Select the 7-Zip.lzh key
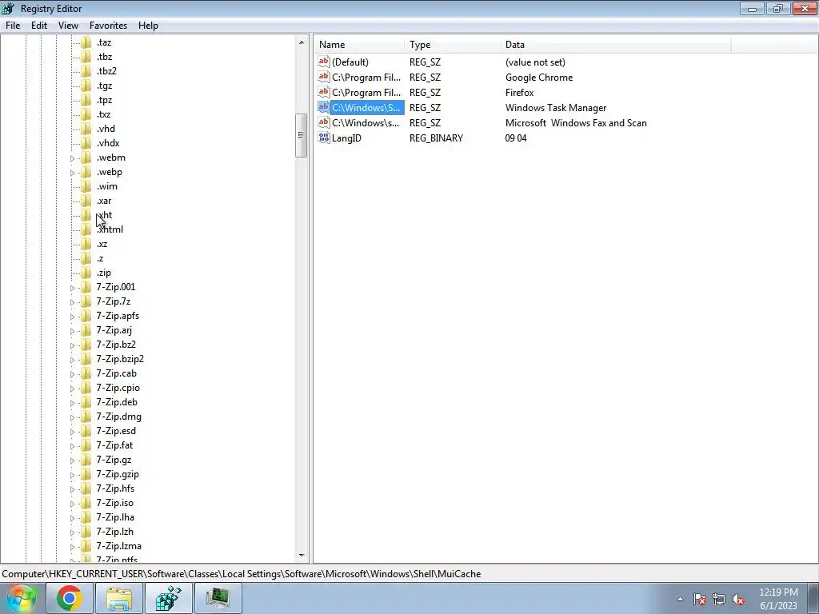 (115, 532)
